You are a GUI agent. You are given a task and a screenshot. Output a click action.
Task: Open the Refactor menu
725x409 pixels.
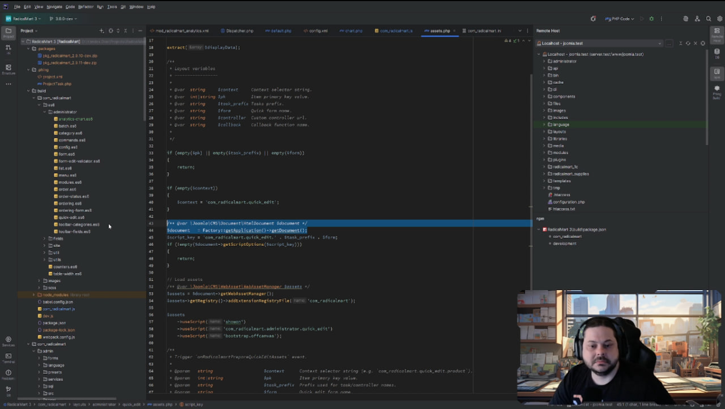click(86, 7)
